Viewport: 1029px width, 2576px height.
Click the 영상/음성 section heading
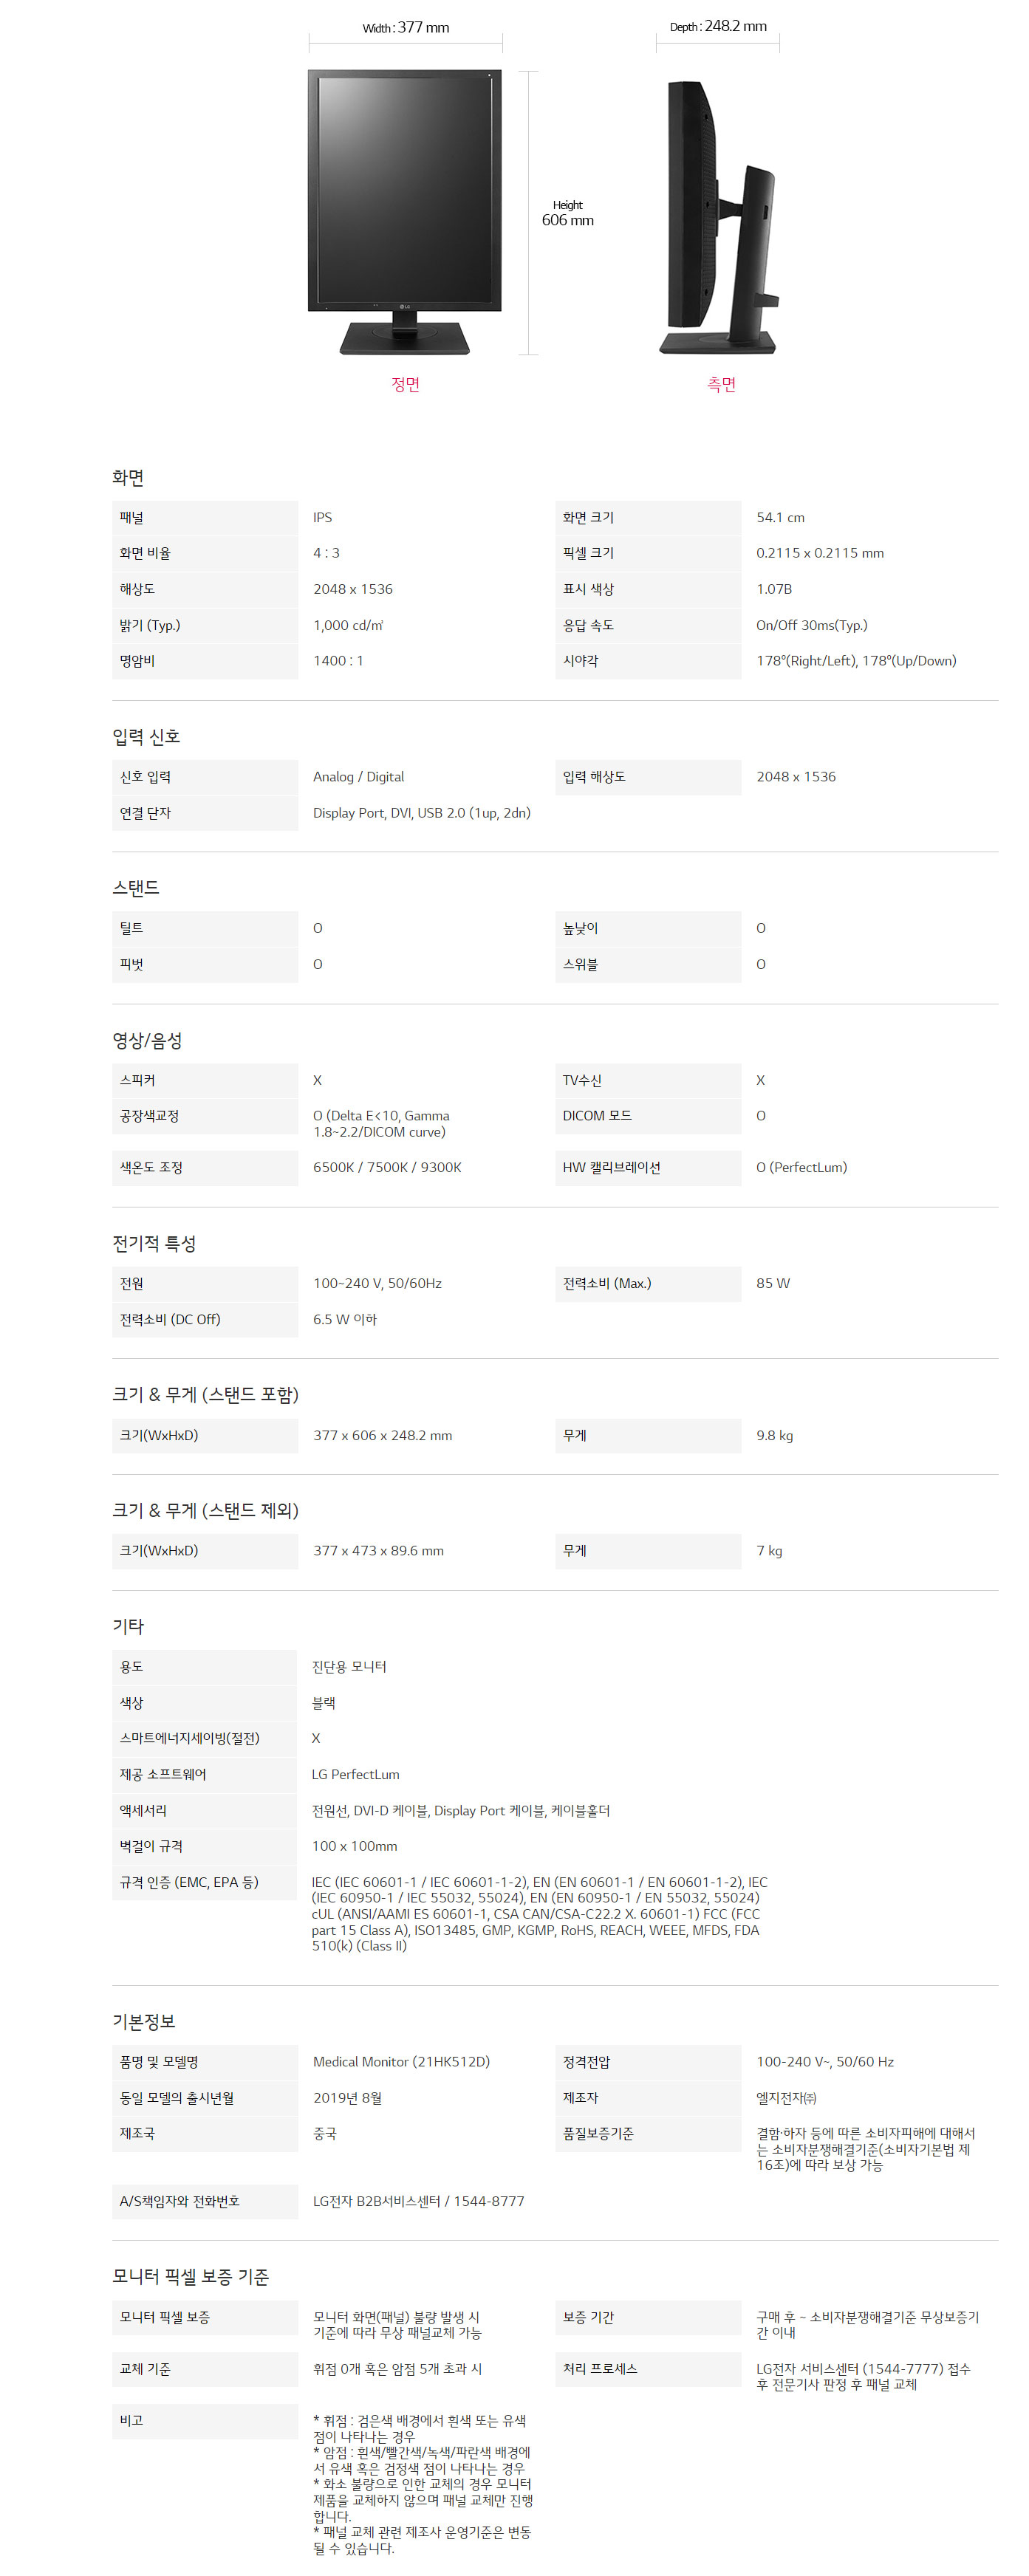click(x=147, y=1040)
